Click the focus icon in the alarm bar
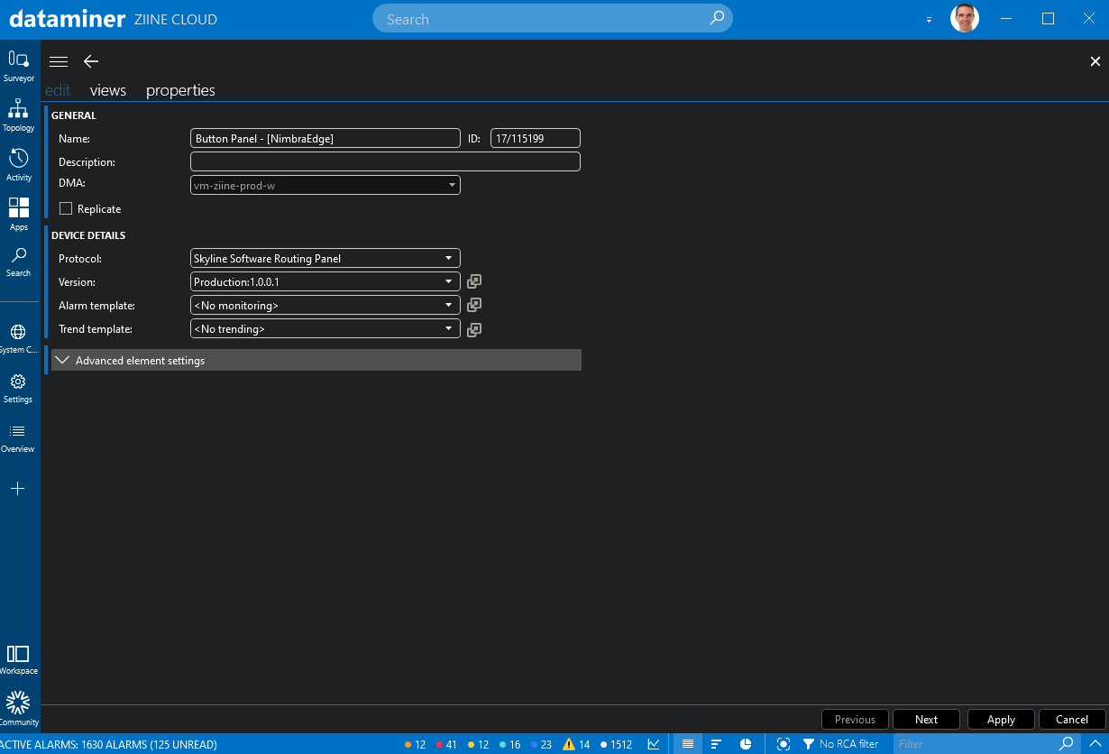The image size is (1109, 754). tap(784, 744)
